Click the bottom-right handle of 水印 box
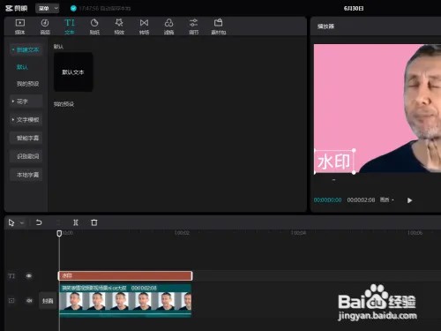The height and width of the screenshot is (331, 441). pos(354,172)
